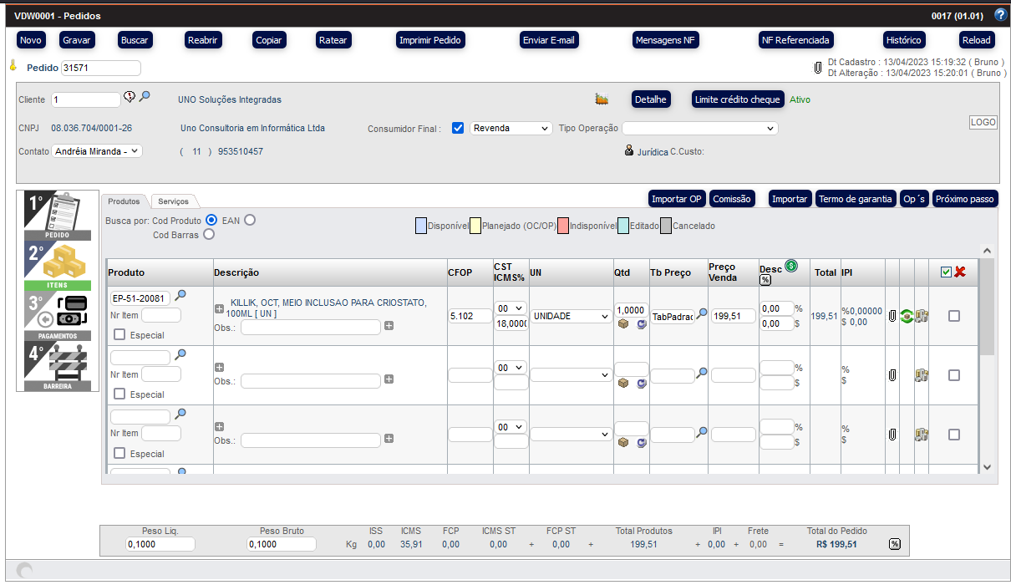The height and width of the screenshot is (585, 1011).
Task: Click the paperclip attachment icon near Dt Cadastro
Action: coord(818,68)
